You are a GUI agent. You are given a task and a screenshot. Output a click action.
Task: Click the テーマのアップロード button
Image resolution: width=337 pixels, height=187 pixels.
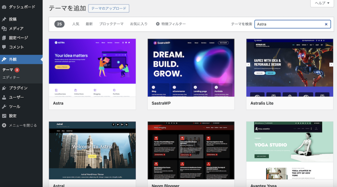(x=109, y=9)
